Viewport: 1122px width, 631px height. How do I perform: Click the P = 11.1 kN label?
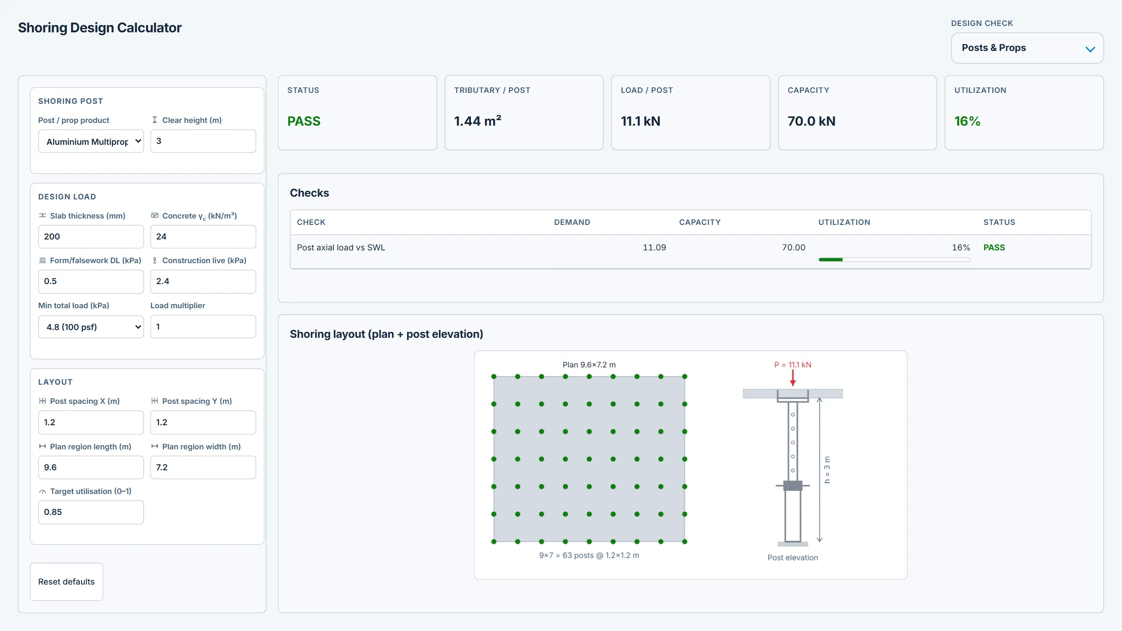(x=793, y=365)
